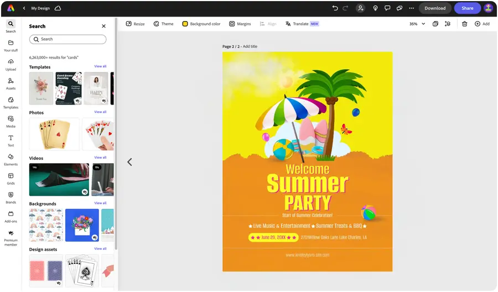Close the Search panel
Screen dimensions: 498x292
point(103,26)
